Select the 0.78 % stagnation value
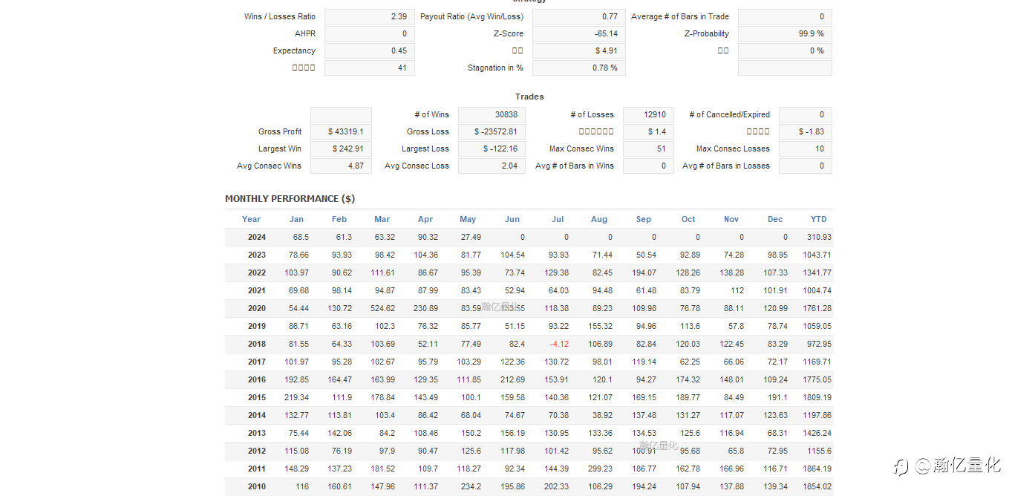The image size is (1012, 496). click(x=579, y=68)
